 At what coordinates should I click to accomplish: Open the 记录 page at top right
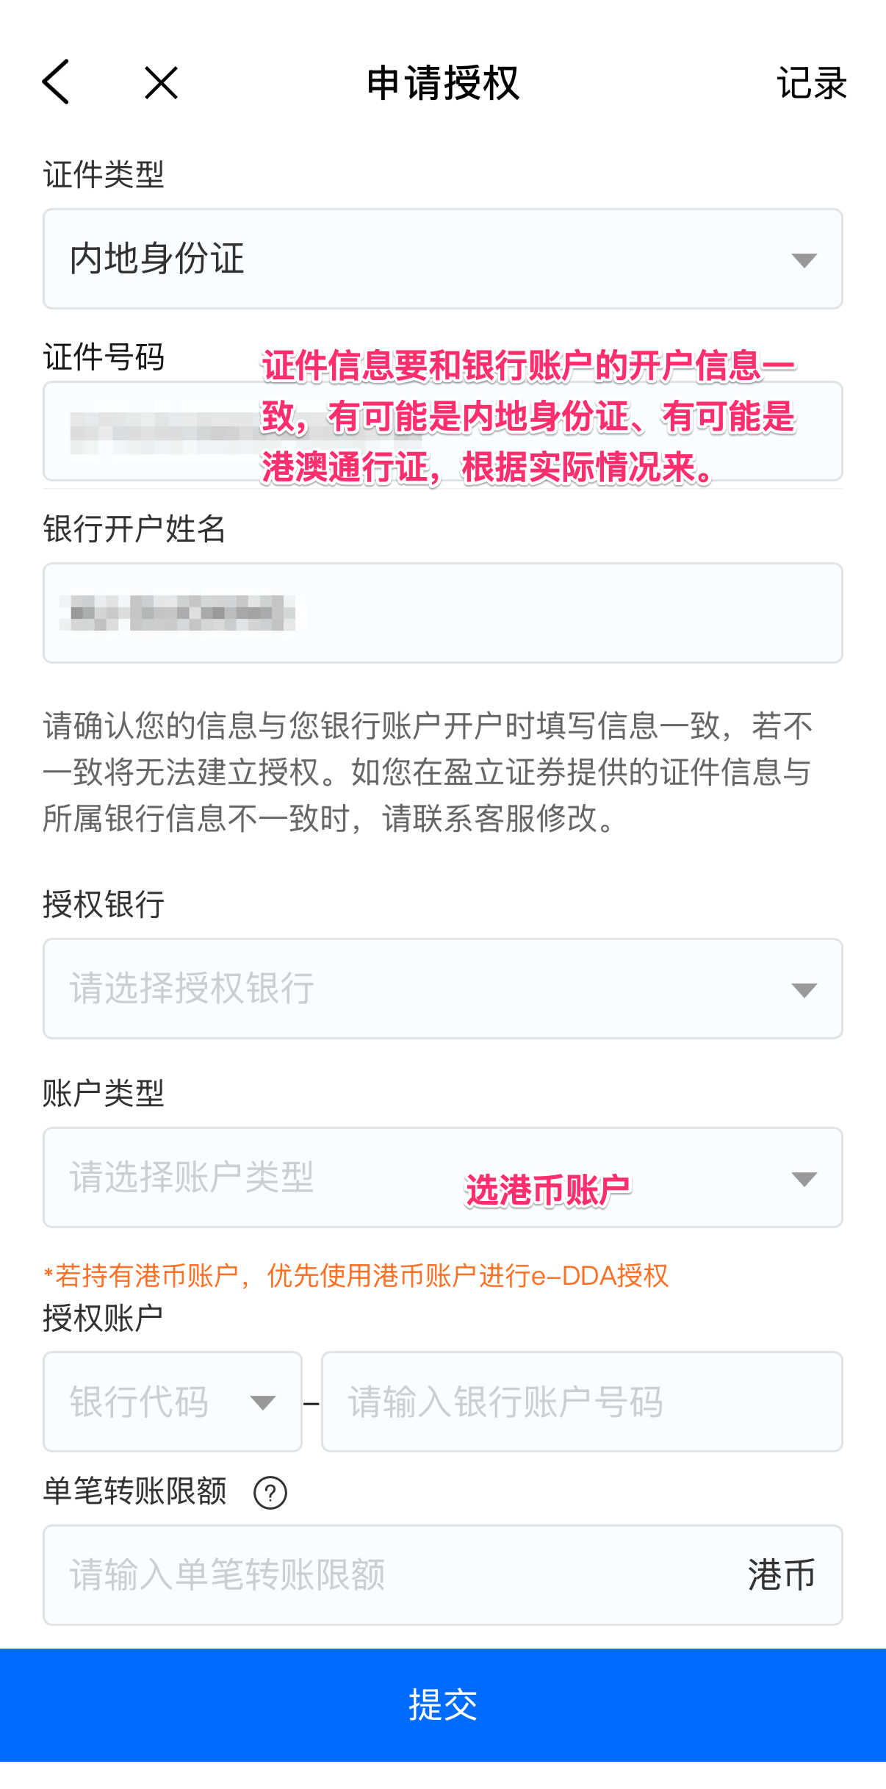[813, 82]
